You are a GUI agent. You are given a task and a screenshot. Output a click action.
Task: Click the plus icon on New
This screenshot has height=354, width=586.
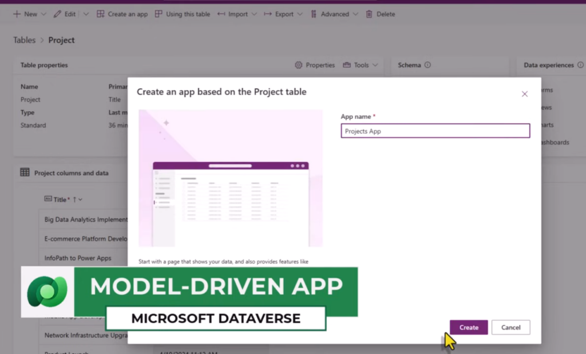click(17, 14)
